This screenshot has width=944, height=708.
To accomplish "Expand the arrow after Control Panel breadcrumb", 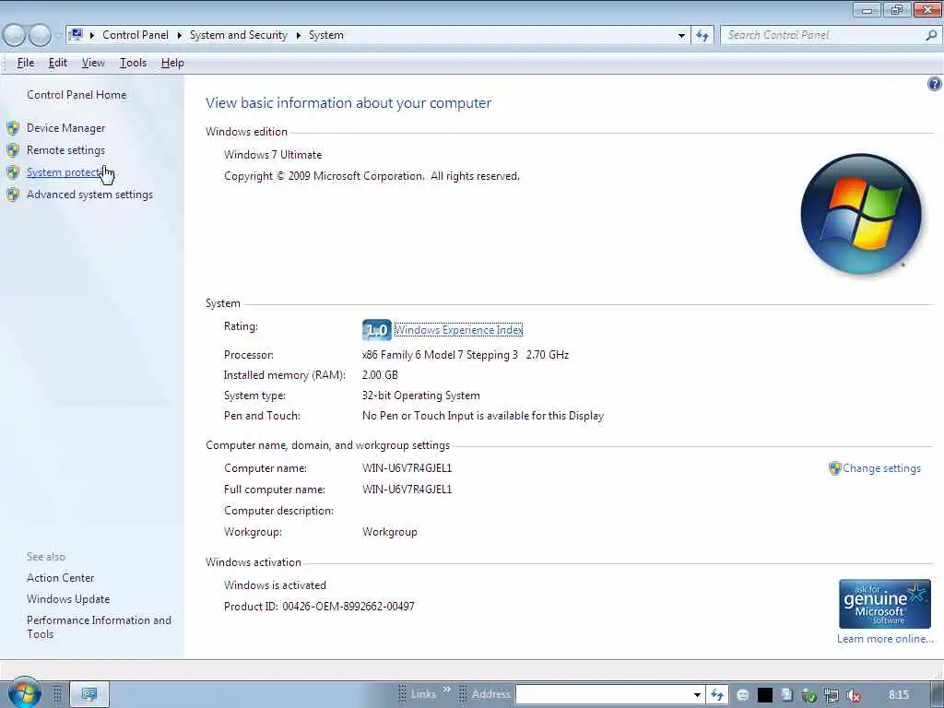I will [x=180, y=36].
